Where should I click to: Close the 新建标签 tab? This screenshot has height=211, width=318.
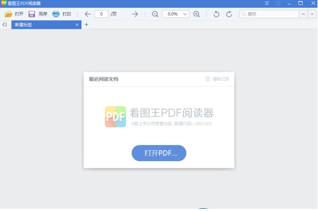pyautogui.click(x=77, y=25)
